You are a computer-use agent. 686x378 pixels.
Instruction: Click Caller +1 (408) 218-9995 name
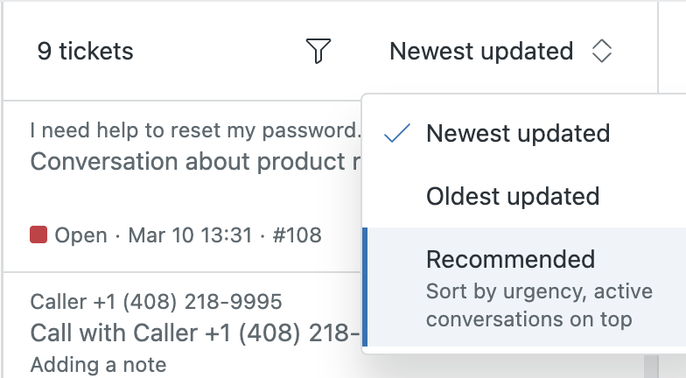[x=156, y=303]
